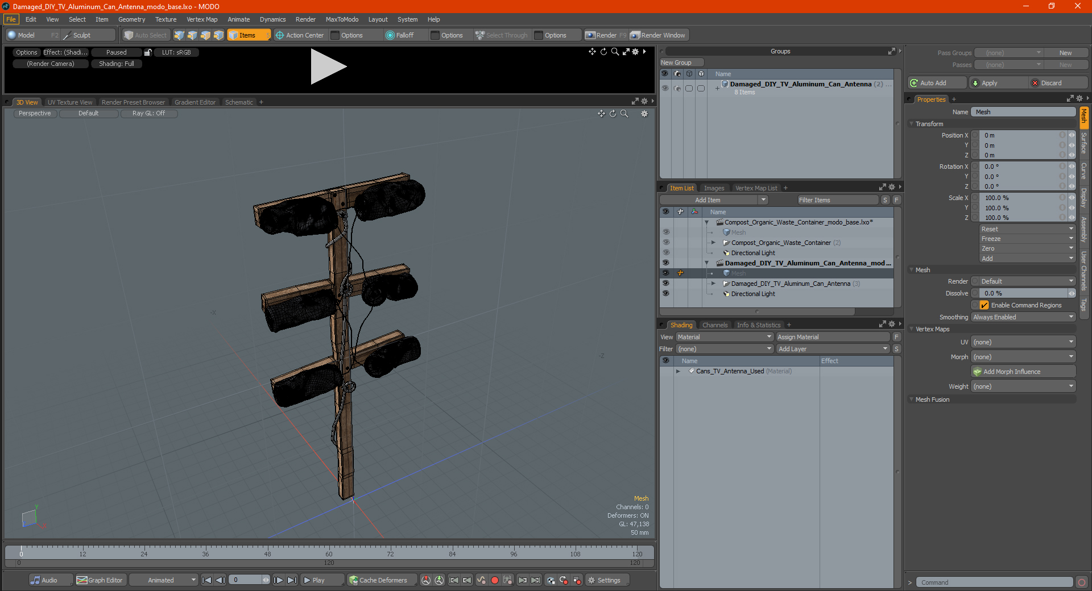Toggle the preview lock icon
The width and height of the screenshot is (1092, 591).
pos(148,52)
